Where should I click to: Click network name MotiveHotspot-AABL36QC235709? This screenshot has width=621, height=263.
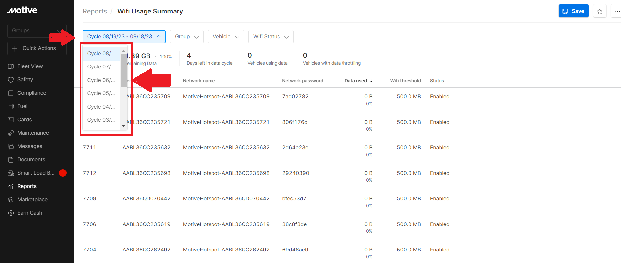coord(226,97)
